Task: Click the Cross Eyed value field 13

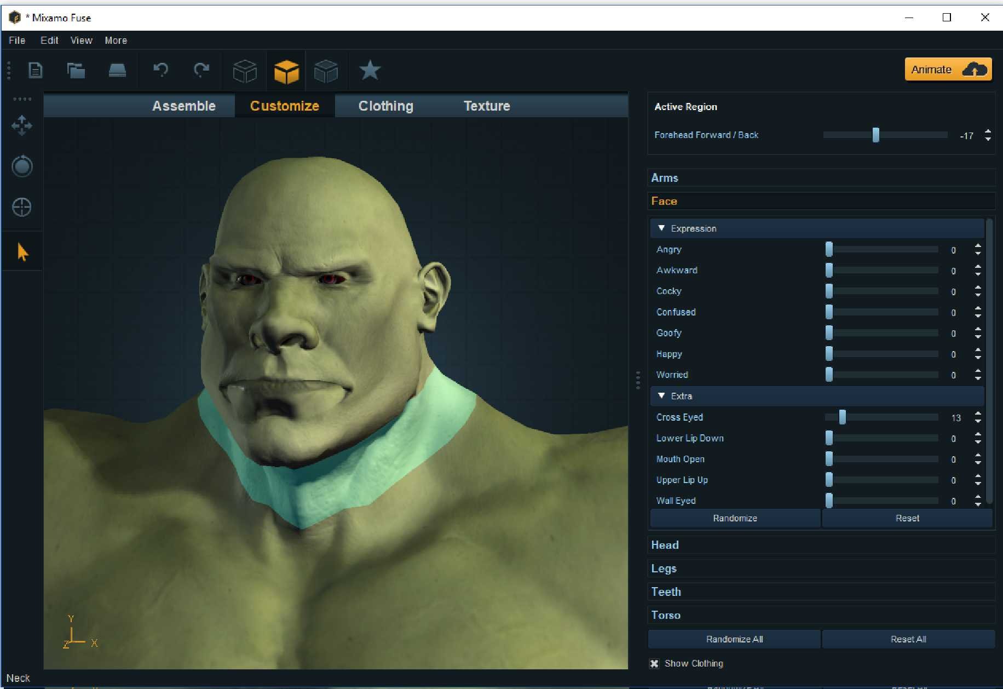Action: pyautogui.click(x=956, y=418)
